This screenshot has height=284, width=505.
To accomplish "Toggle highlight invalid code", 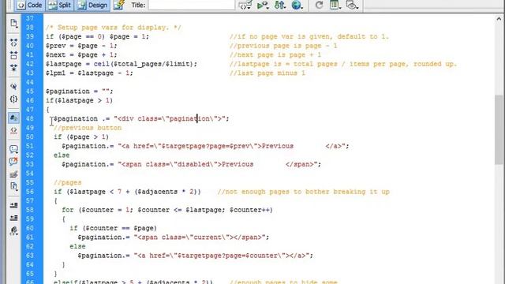I will (x=13, y=130).
